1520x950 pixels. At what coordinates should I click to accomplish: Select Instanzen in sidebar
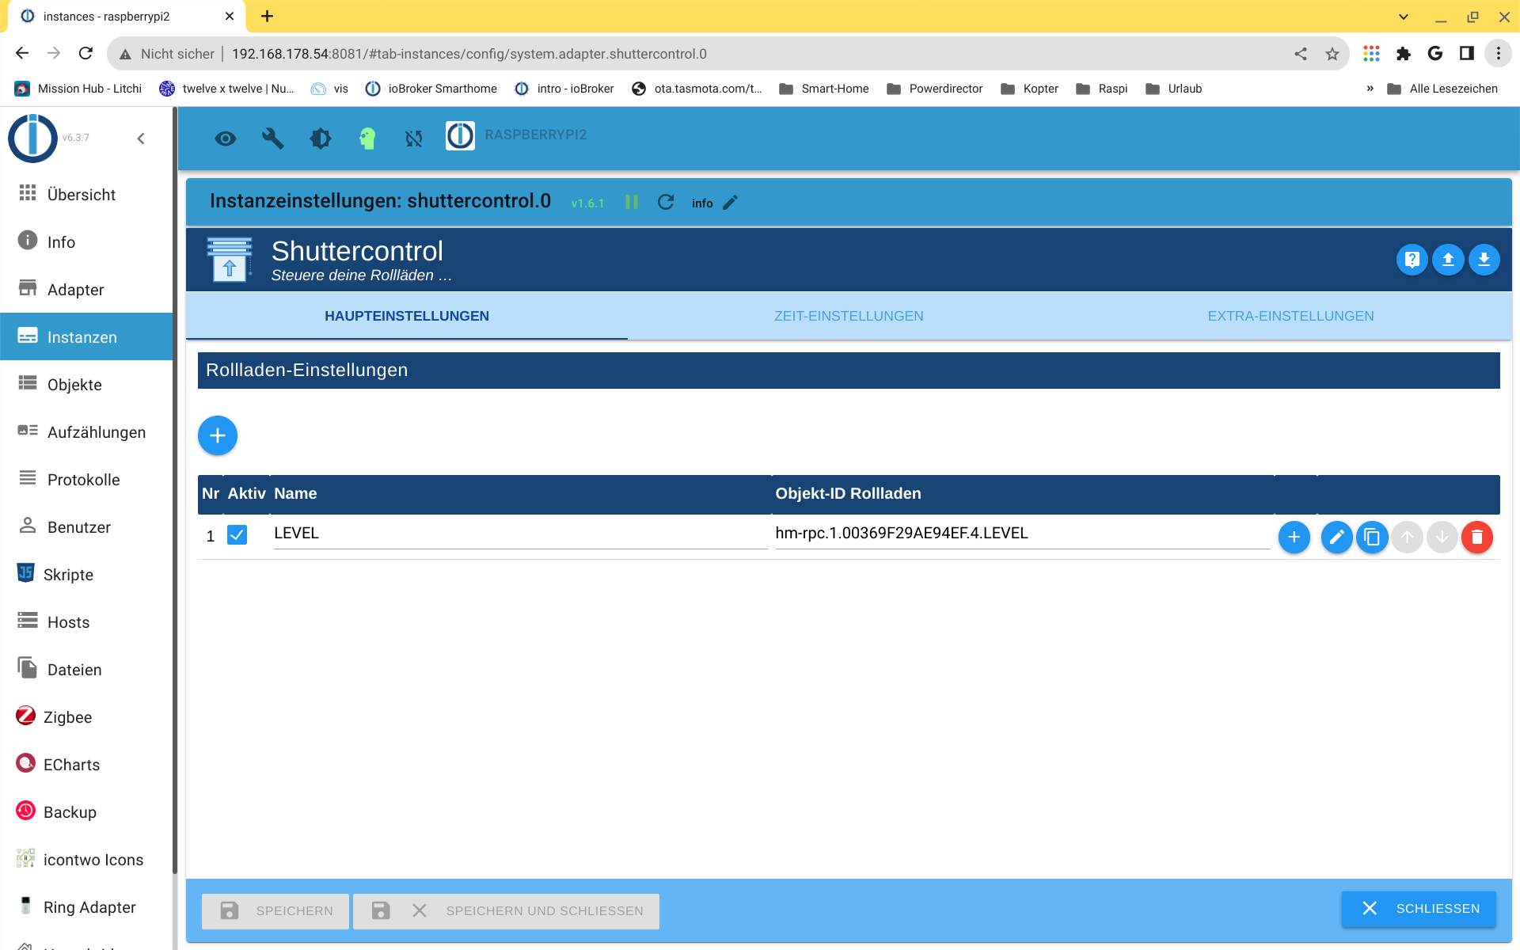86,337
